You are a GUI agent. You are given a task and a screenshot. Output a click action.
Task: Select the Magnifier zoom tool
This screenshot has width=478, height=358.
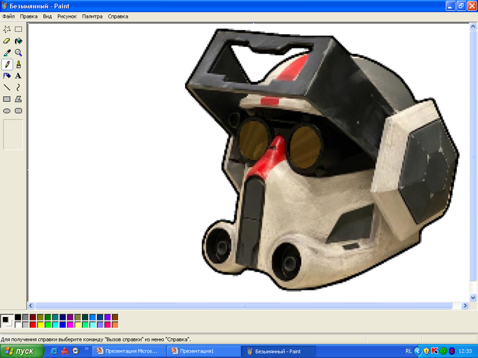(x=18, y=53)
